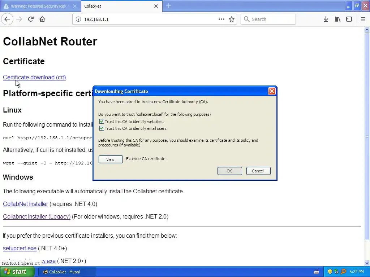
Task: Click the keyboard tray icon
Action: coord(317,272)
